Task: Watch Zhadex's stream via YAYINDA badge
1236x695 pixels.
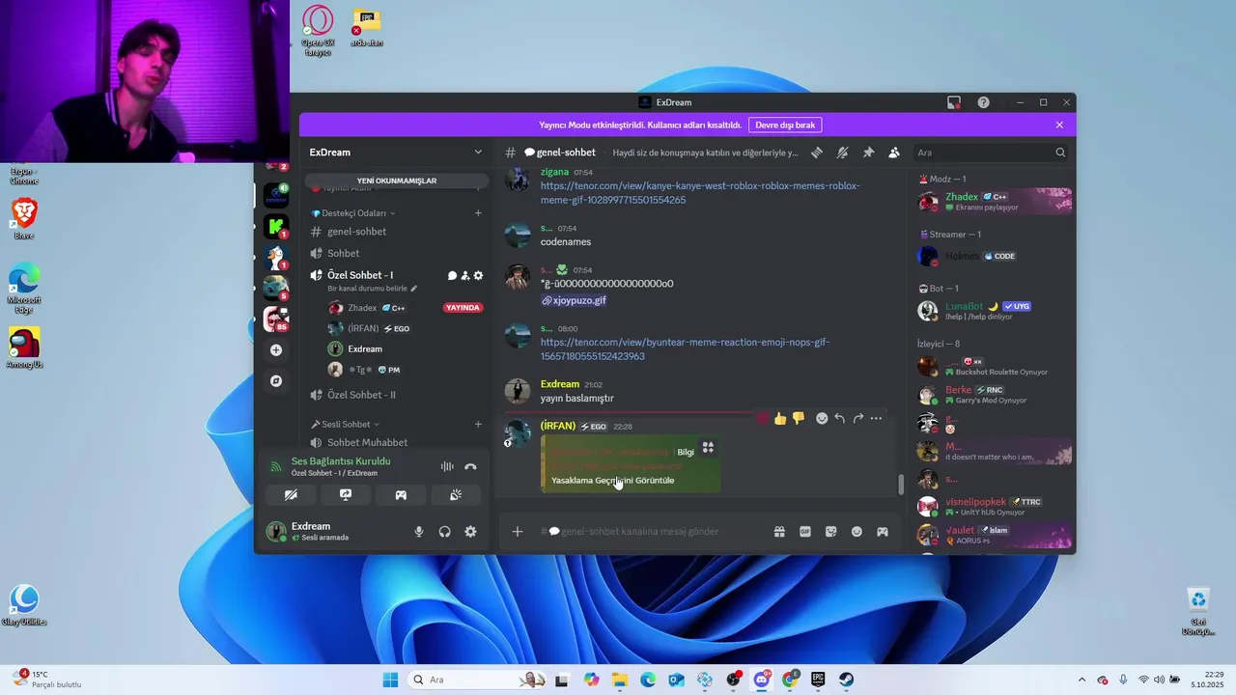Action: (463, 308)
